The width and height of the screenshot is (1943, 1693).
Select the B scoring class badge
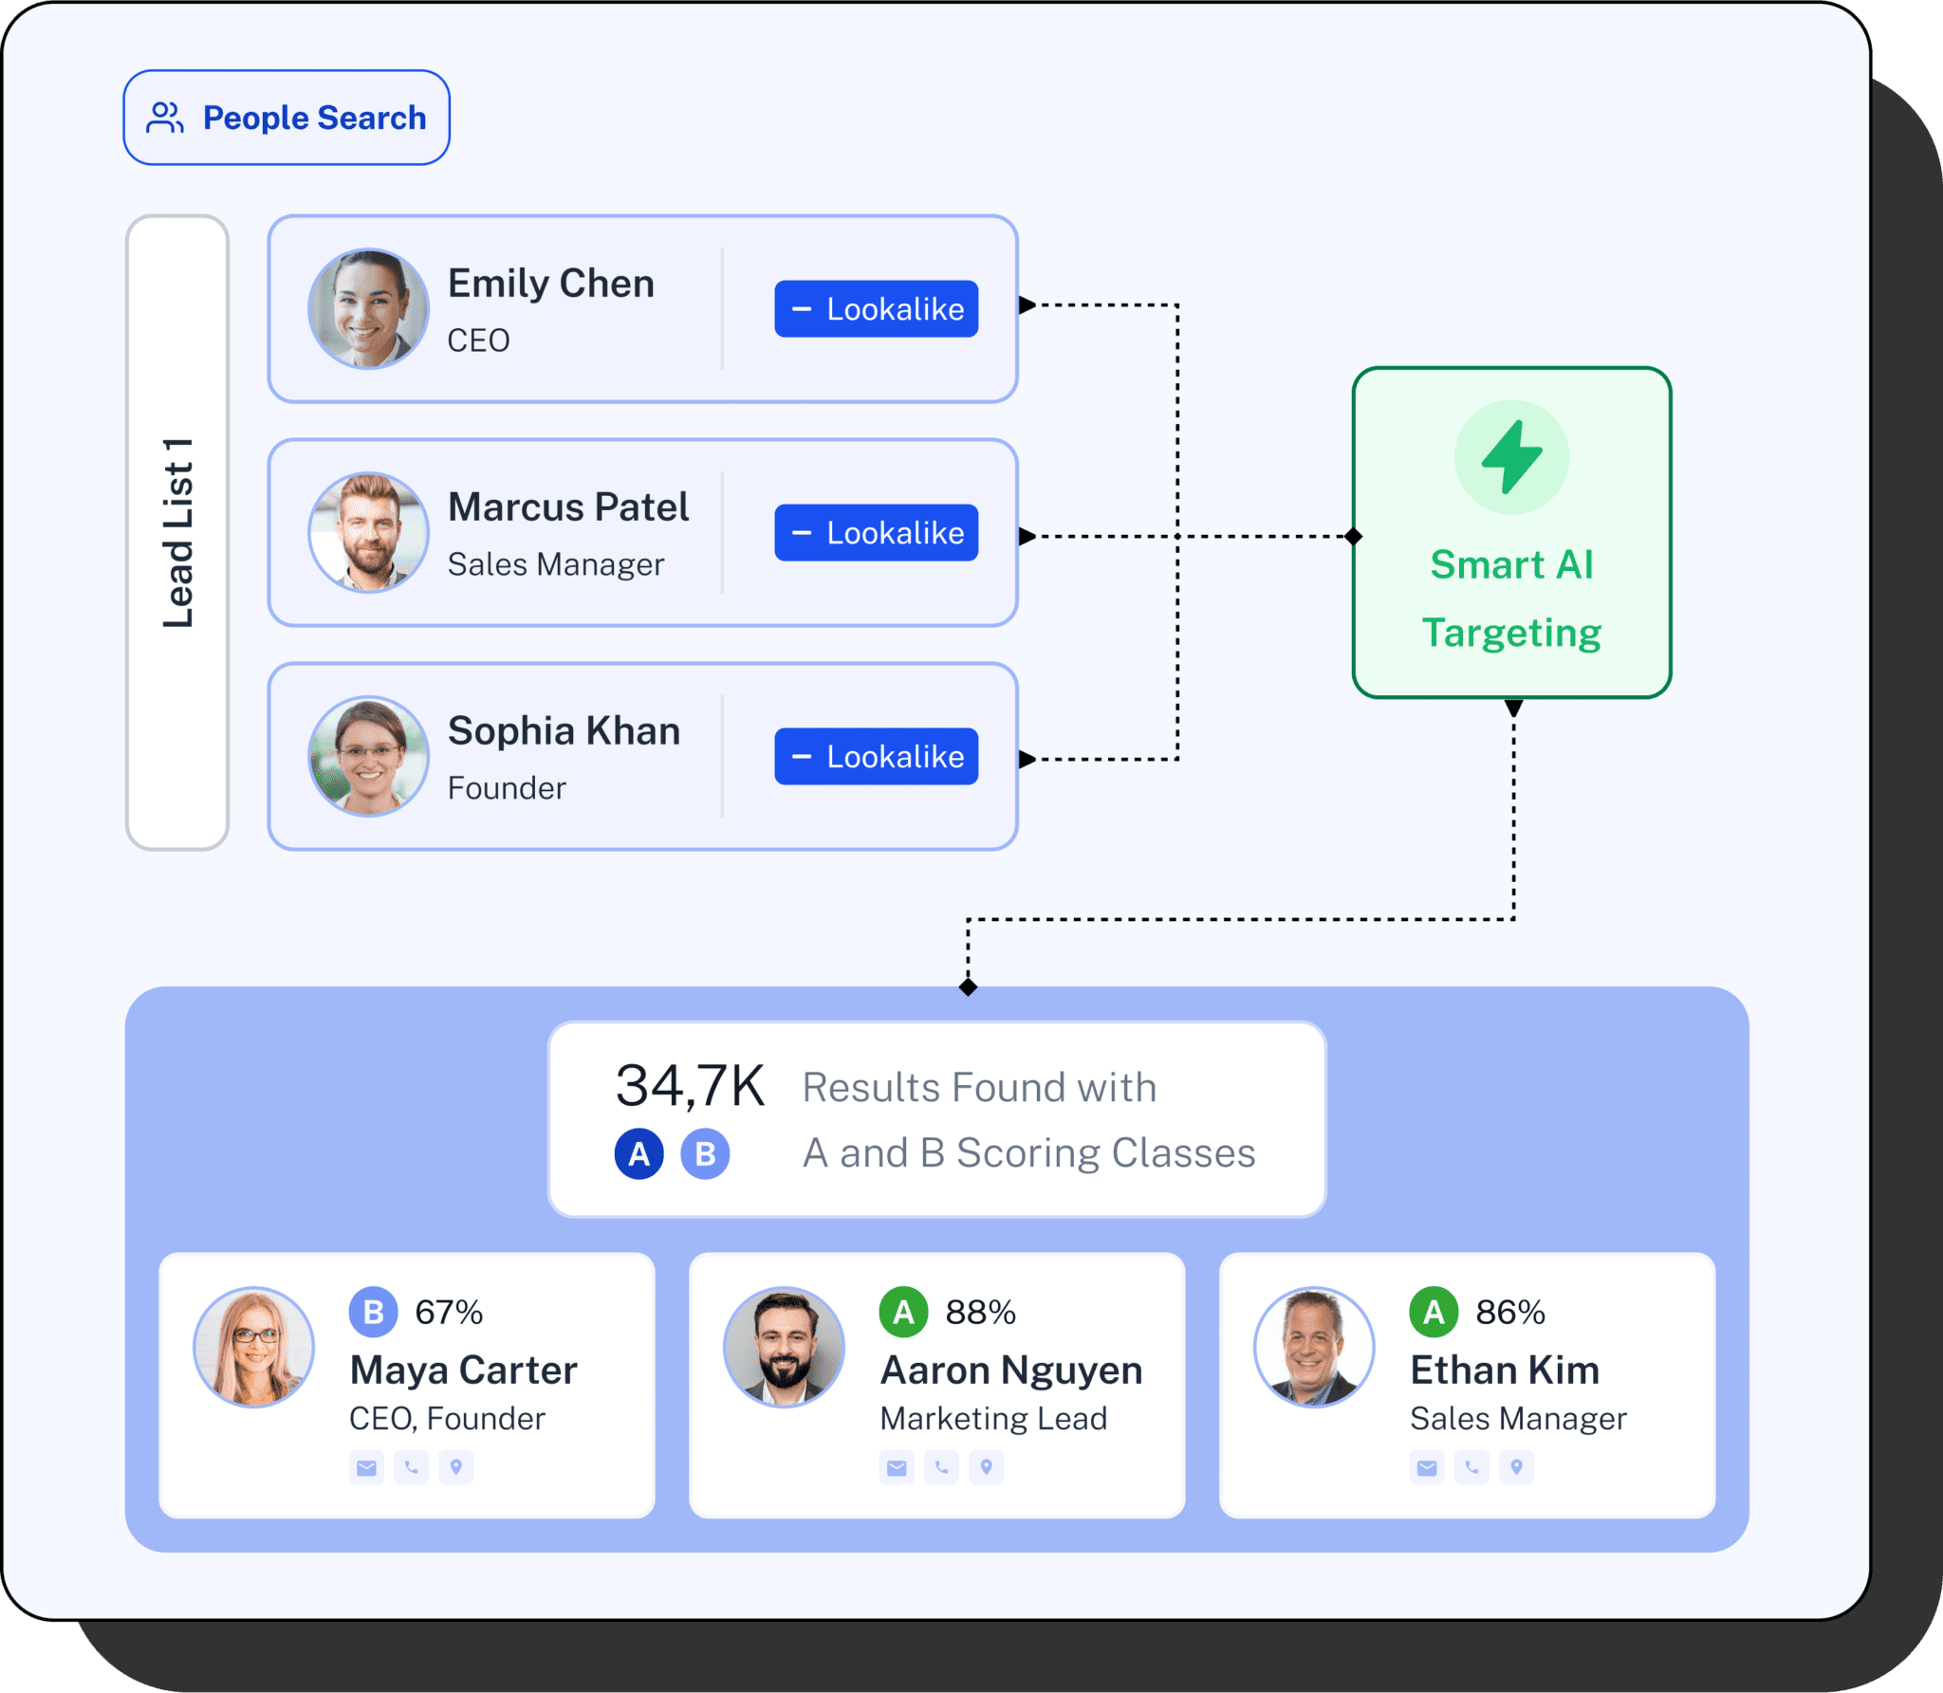tap(702, 1153)
